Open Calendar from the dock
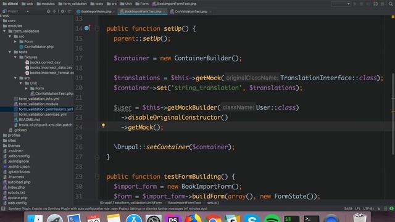Screen dimensions: 395x222 93,218
